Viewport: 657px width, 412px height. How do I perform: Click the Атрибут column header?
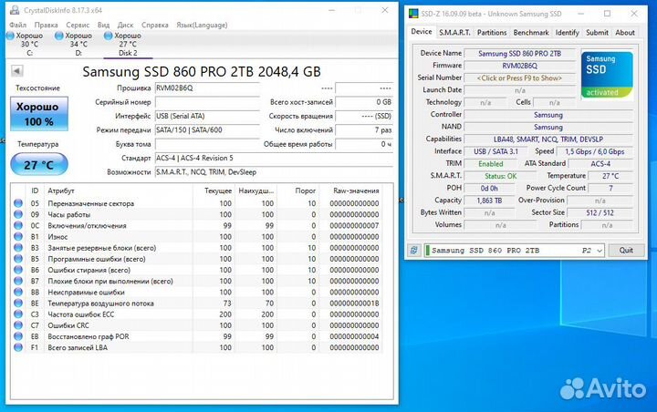(61, 191)
